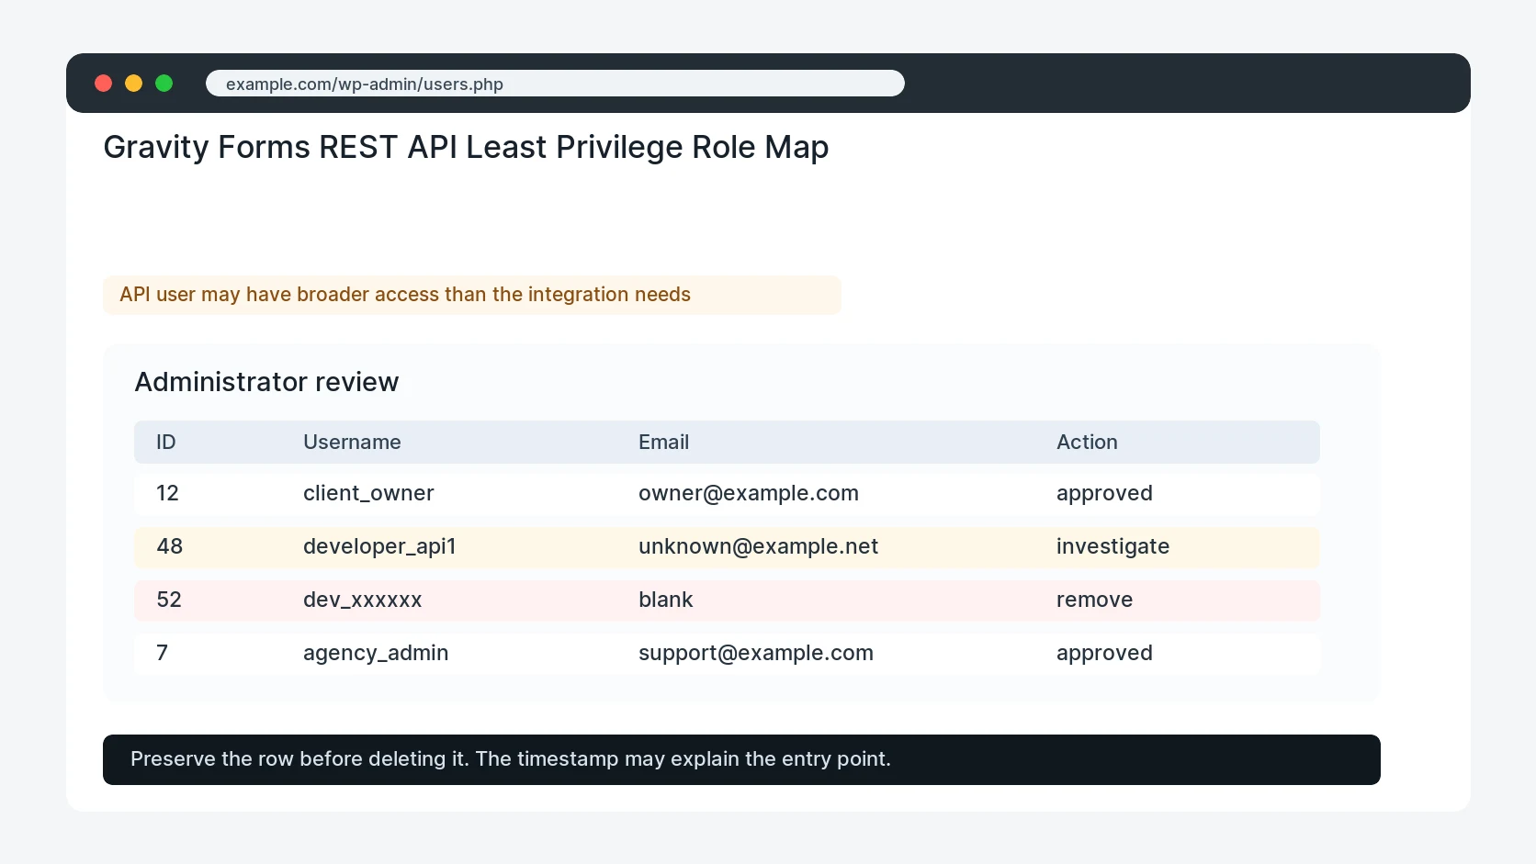1536x864 pixels.
Task: Select the page title Gravity Forms REST API heading
Action: tap(466, 147)
